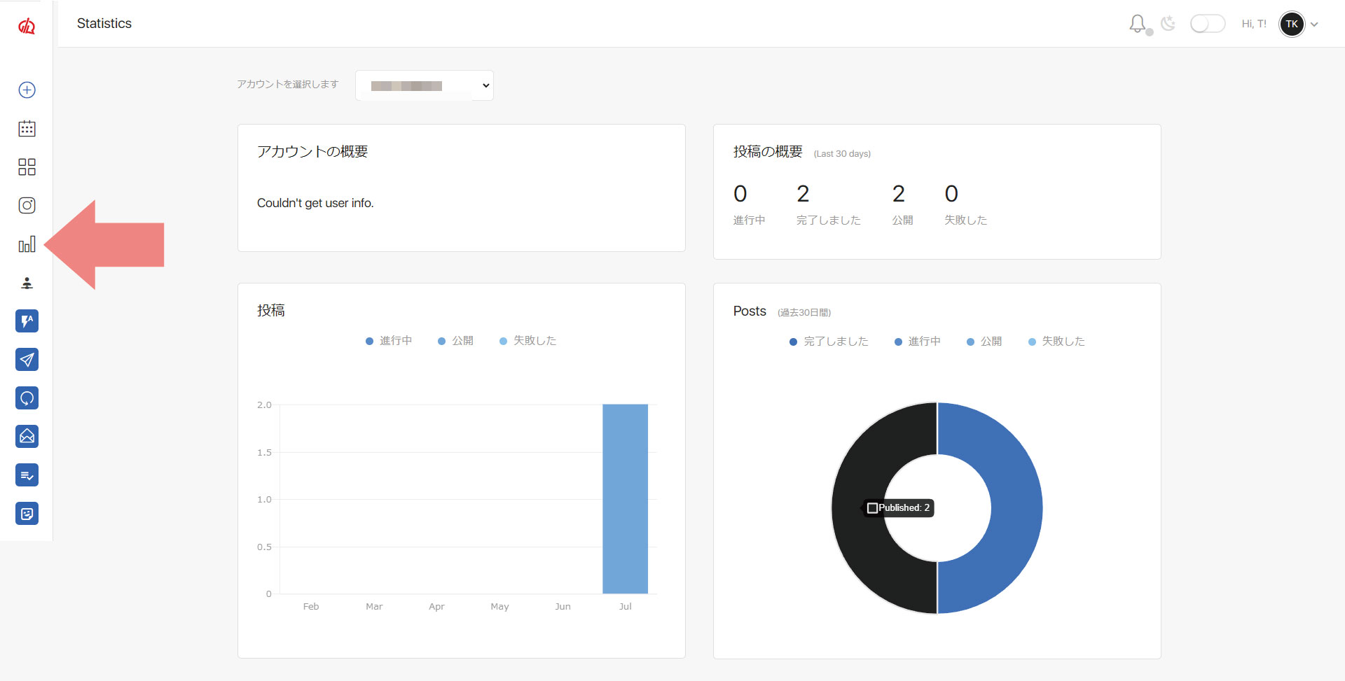Click the circled plus icon in sidebar

tap(27, 90)
